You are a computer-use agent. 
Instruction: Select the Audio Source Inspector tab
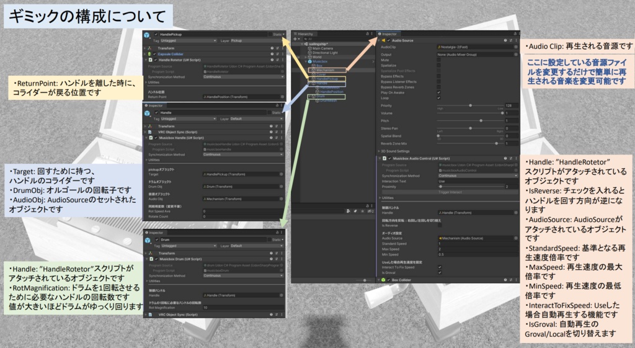point(388,34)
